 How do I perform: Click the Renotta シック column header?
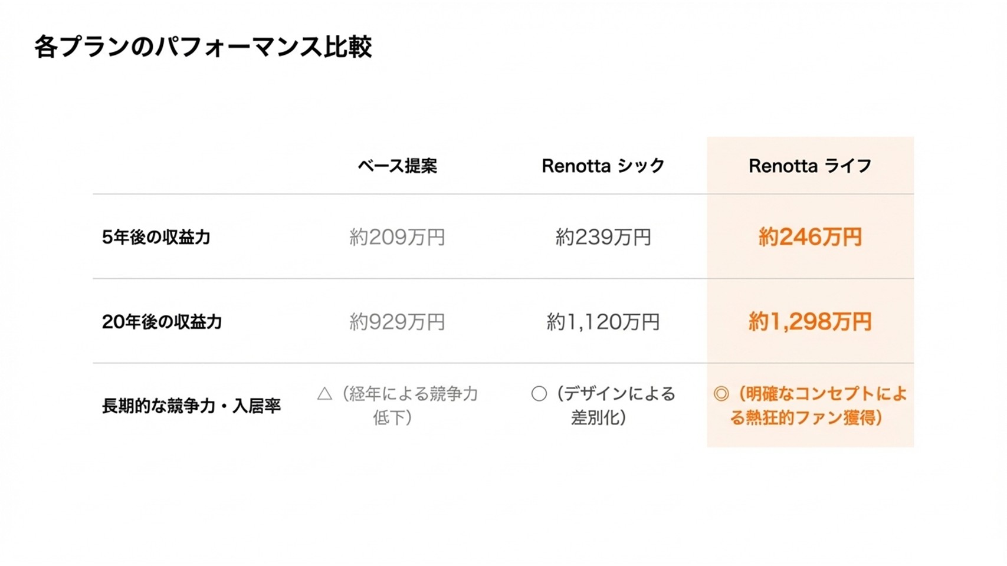(603, 166)
